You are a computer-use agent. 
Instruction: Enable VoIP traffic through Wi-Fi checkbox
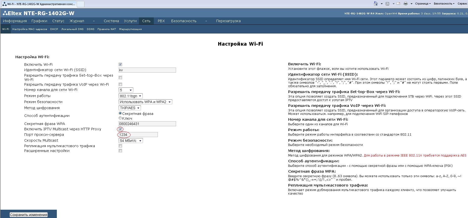coord(120,84)
